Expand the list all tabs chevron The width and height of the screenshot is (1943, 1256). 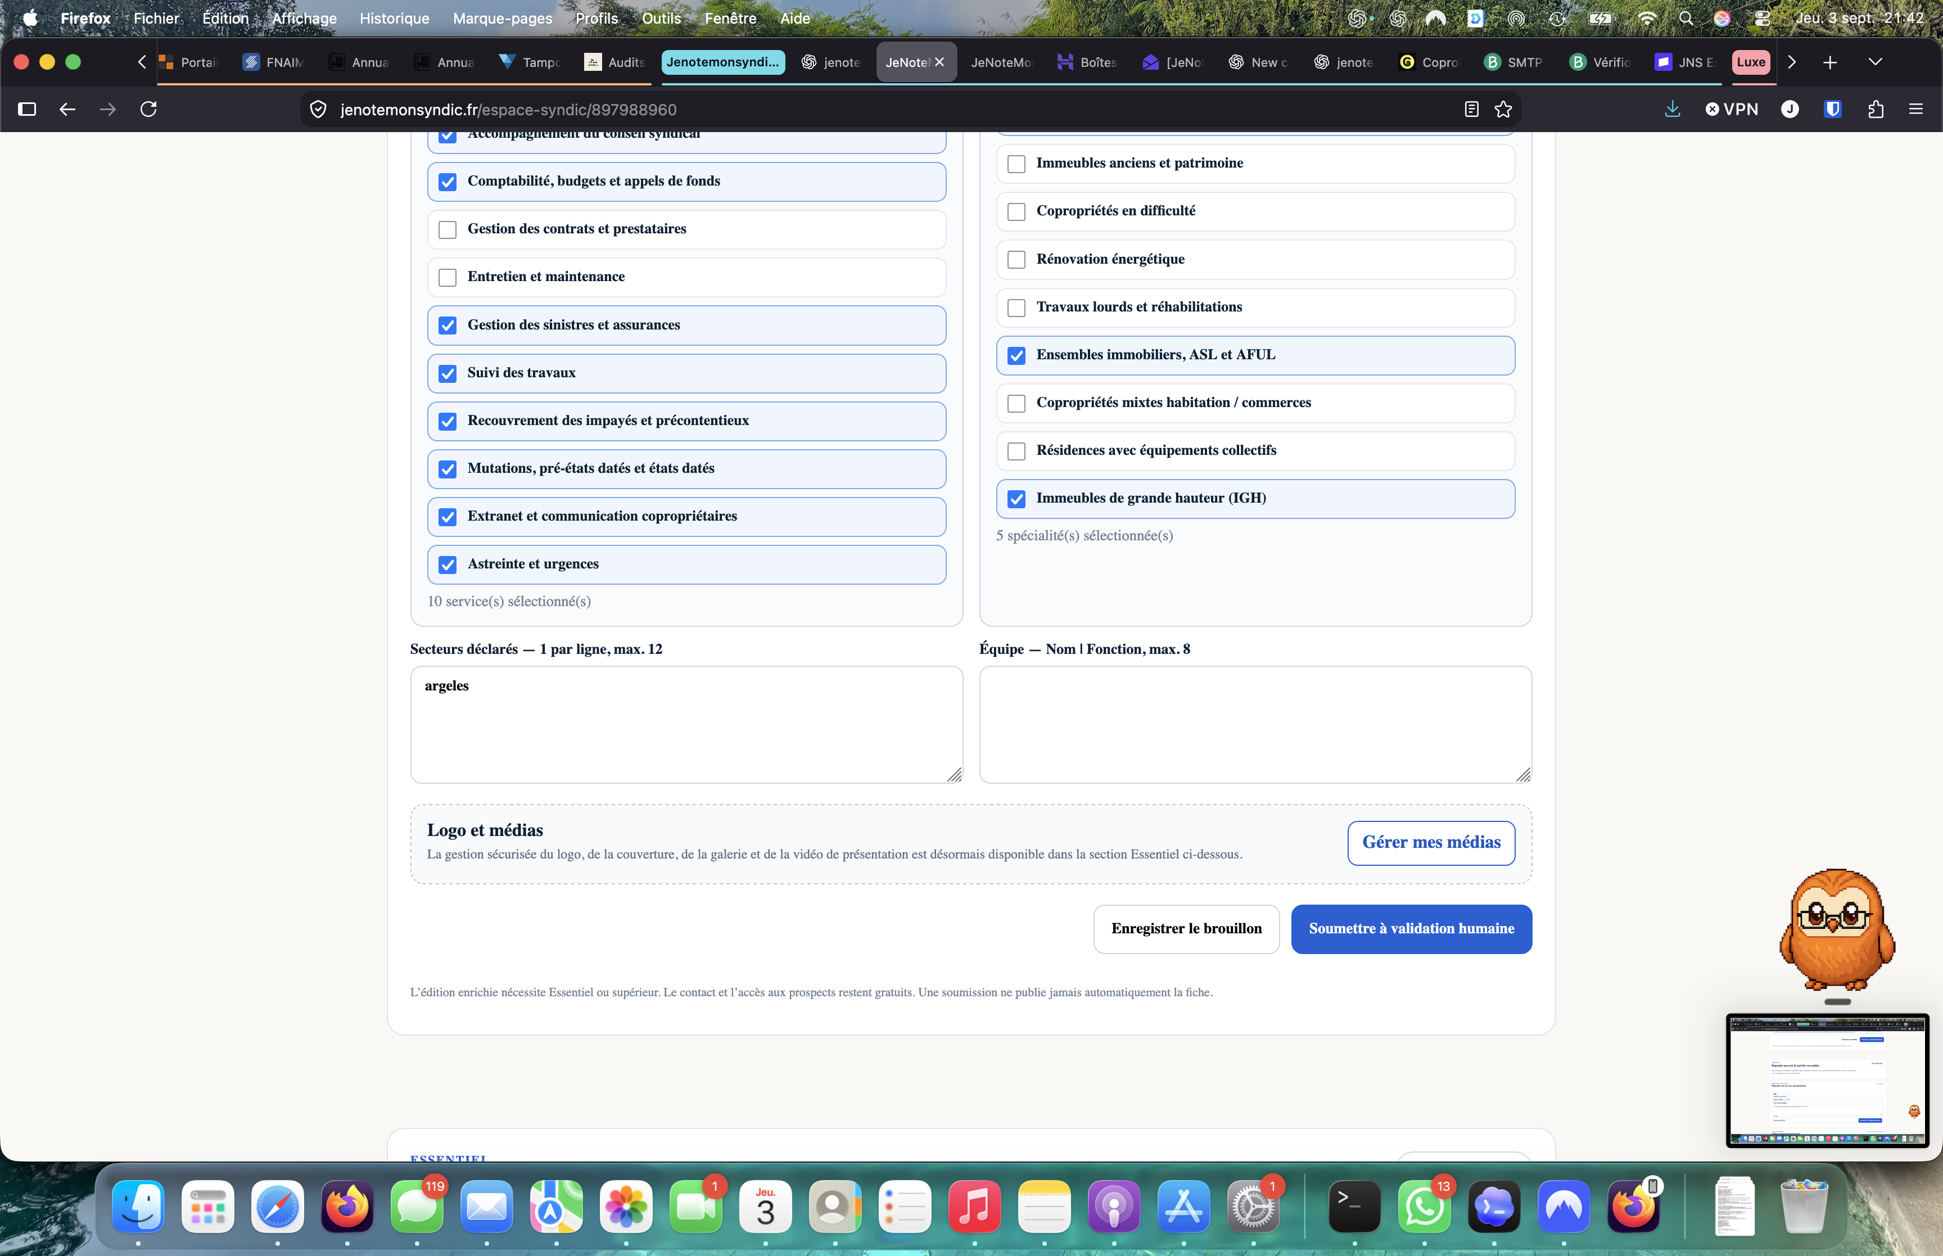click(x=1876, y=62)
